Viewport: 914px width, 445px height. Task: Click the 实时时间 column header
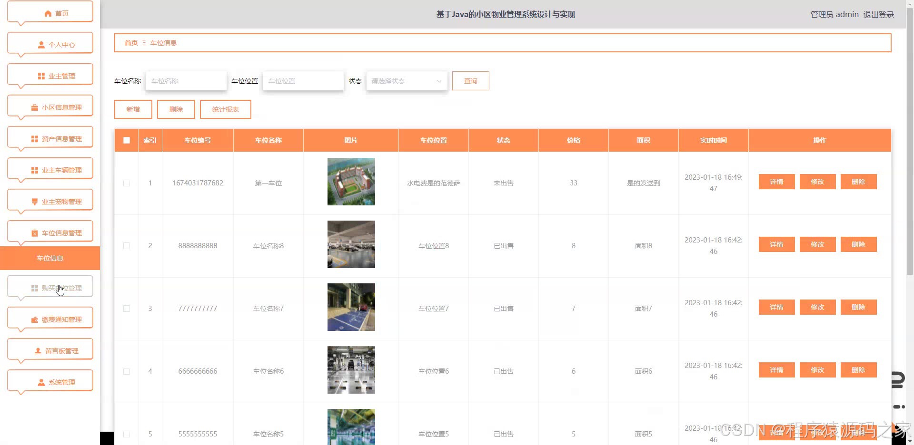coord(713,140)
